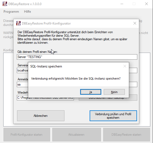Open the Programm menu
Image resolution: width=153 pixels, height=143 pixels.
(x=11, y=12)
